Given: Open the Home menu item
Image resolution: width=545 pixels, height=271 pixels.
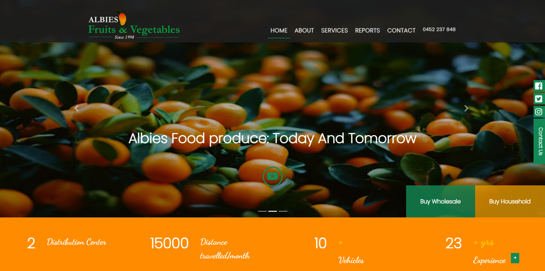Looking at the screenshot, I should coord(279,30).
